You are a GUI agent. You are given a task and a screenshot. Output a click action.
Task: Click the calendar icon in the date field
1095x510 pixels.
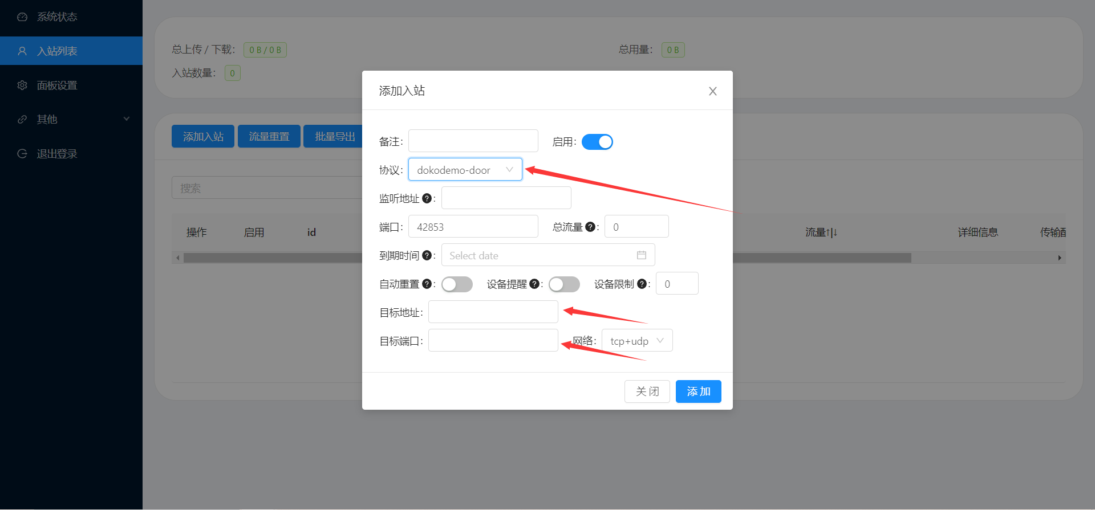[642, 255]
